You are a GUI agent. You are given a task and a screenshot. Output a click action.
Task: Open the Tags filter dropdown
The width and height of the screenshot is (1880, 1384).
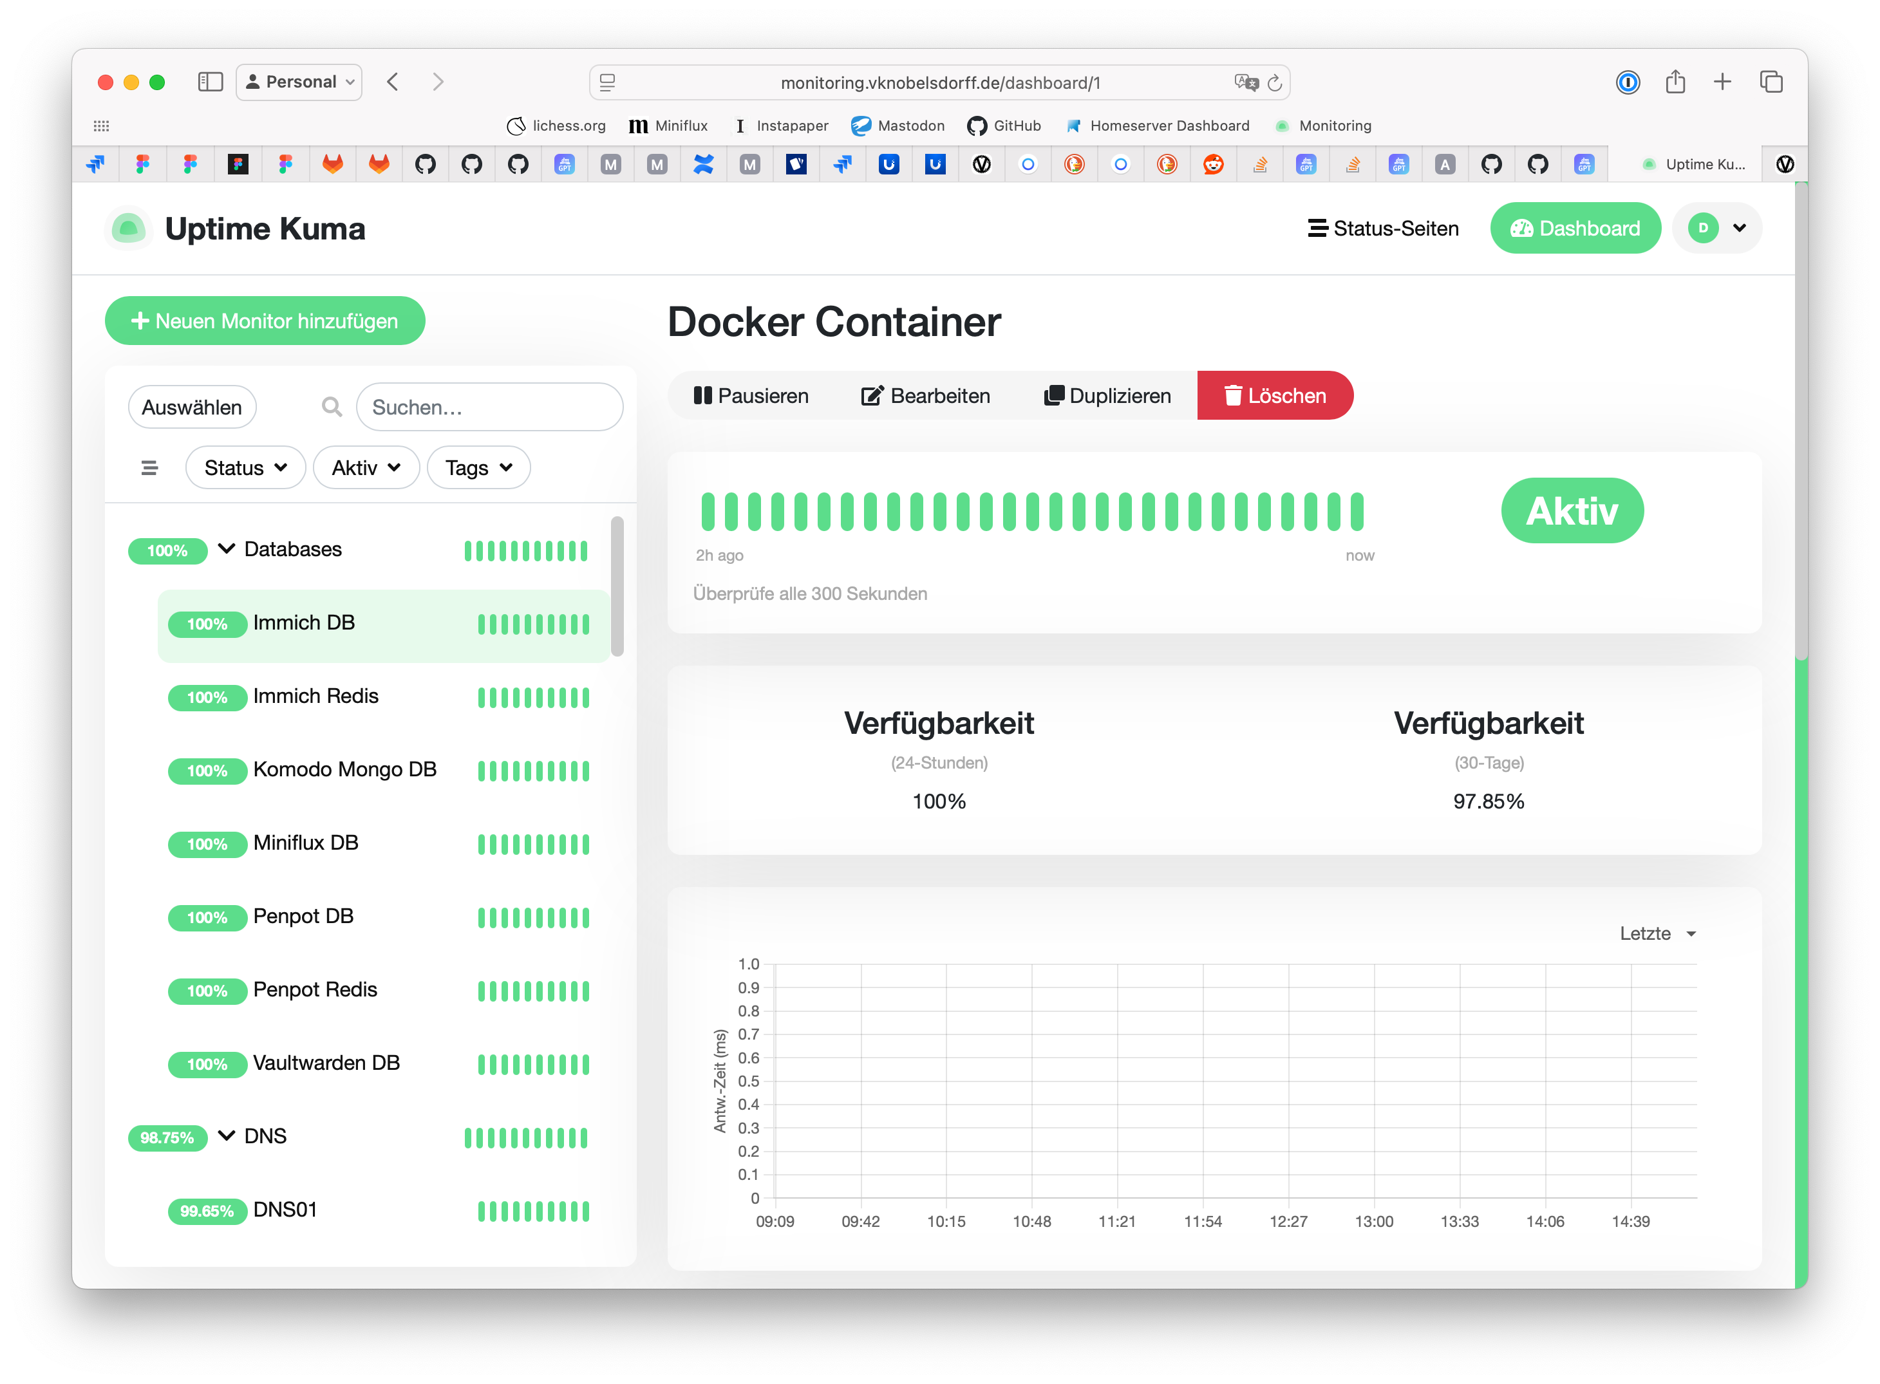point(478,467)
